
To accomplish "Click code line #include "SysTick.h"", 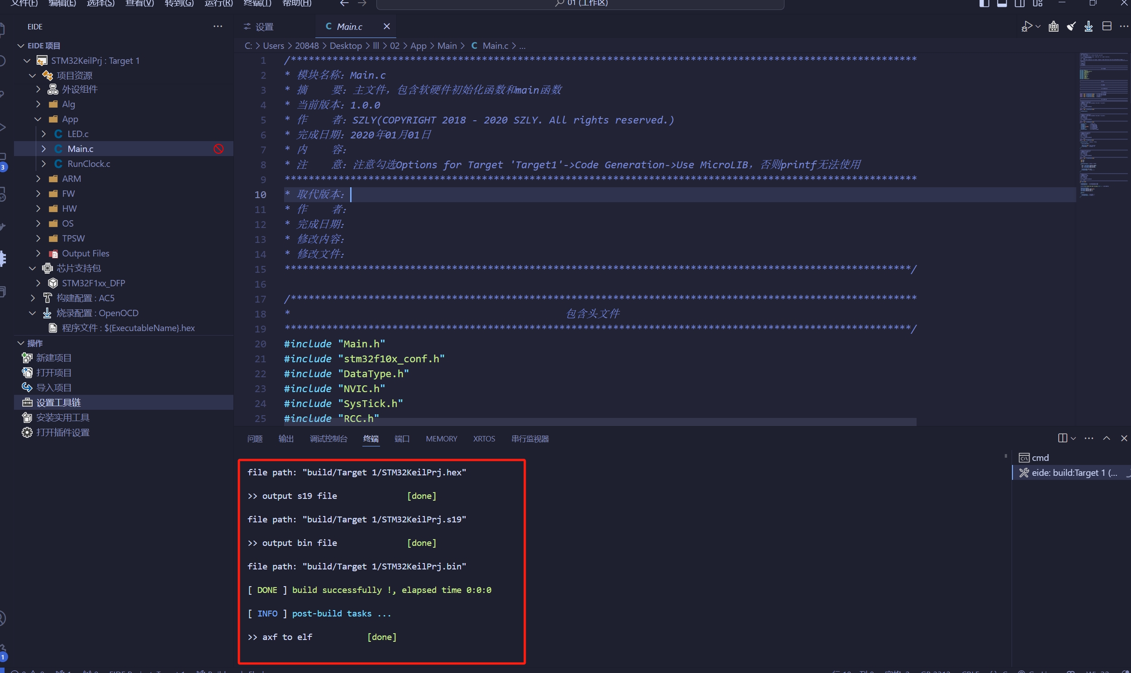I will 343,403.
